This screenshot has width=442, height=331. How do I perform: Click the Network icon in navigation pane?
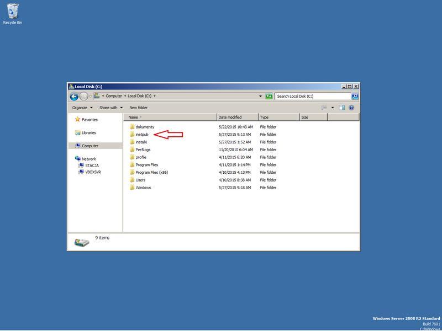coord(77,158)
